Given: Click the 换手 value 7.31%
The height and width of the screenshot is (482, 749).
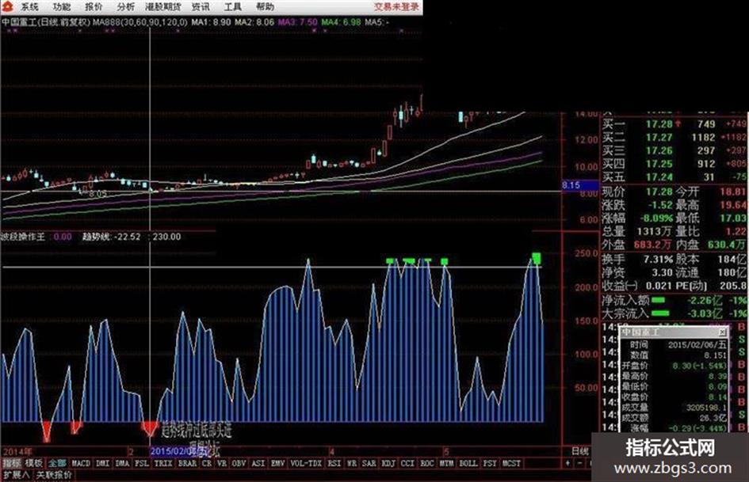Looking at the screenshot, I should pos(658,260).
